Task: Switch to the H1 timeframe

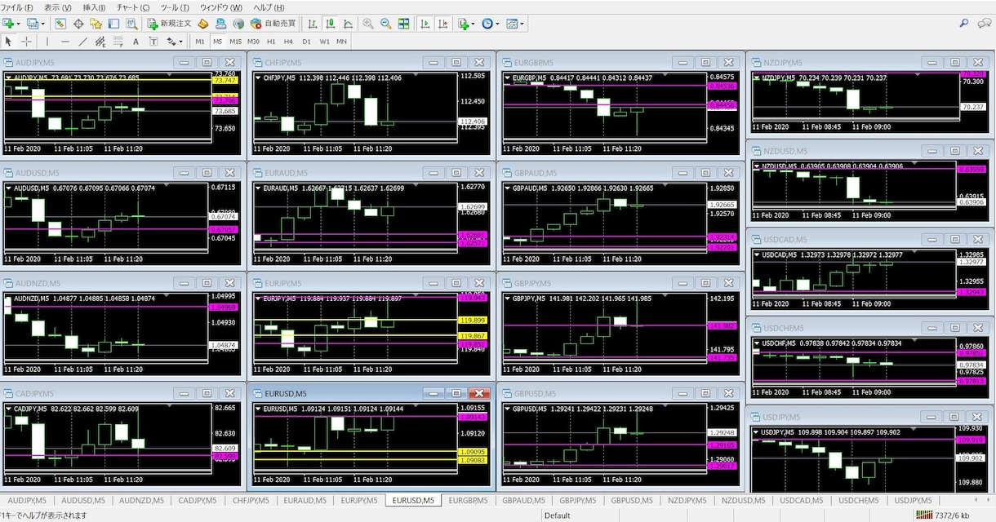Action: tap(271, 42)
